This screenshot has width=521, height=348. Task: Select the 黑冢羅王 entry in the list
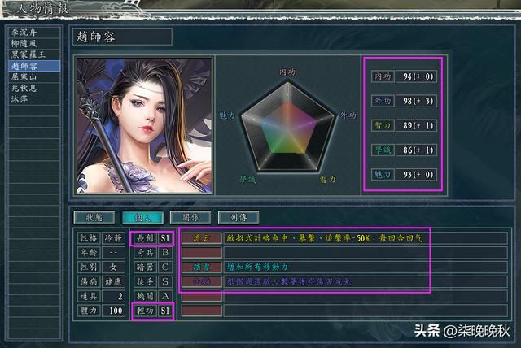tap(34, 54)
